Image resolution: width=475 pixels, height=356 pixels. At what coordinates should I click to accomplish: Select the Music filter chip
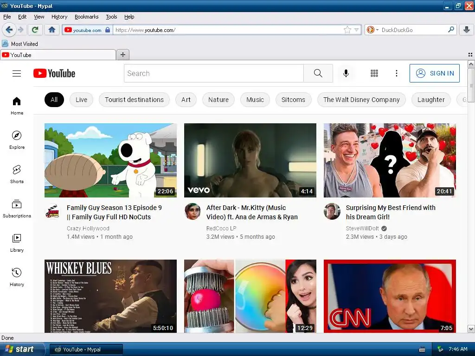(255, 100)
